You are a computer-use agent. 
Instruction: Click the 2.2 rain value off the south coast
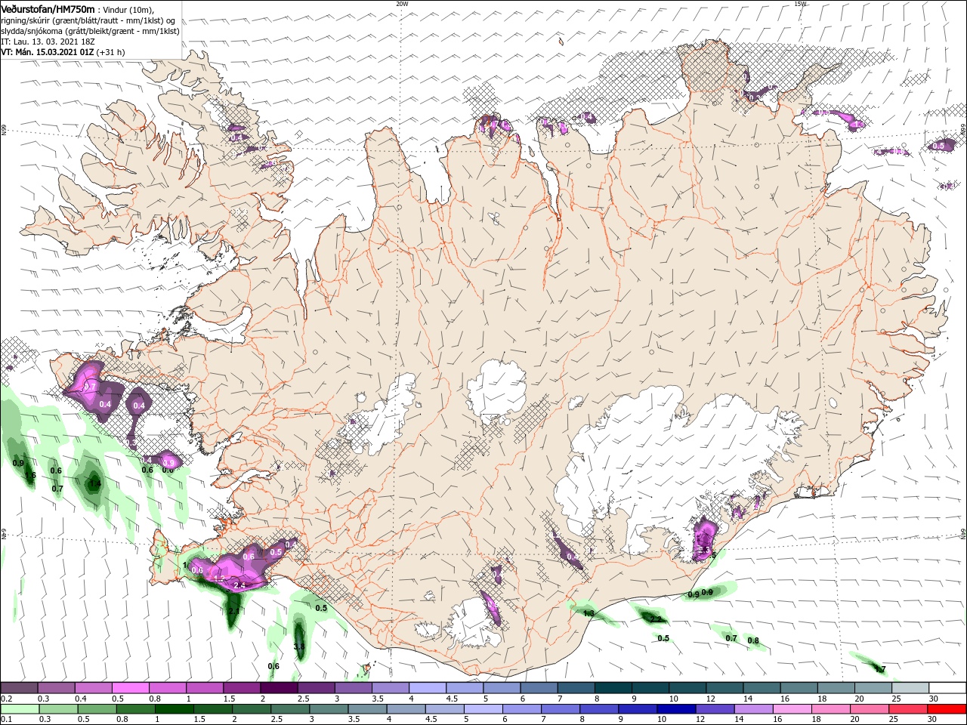click(x=656, y=619)
